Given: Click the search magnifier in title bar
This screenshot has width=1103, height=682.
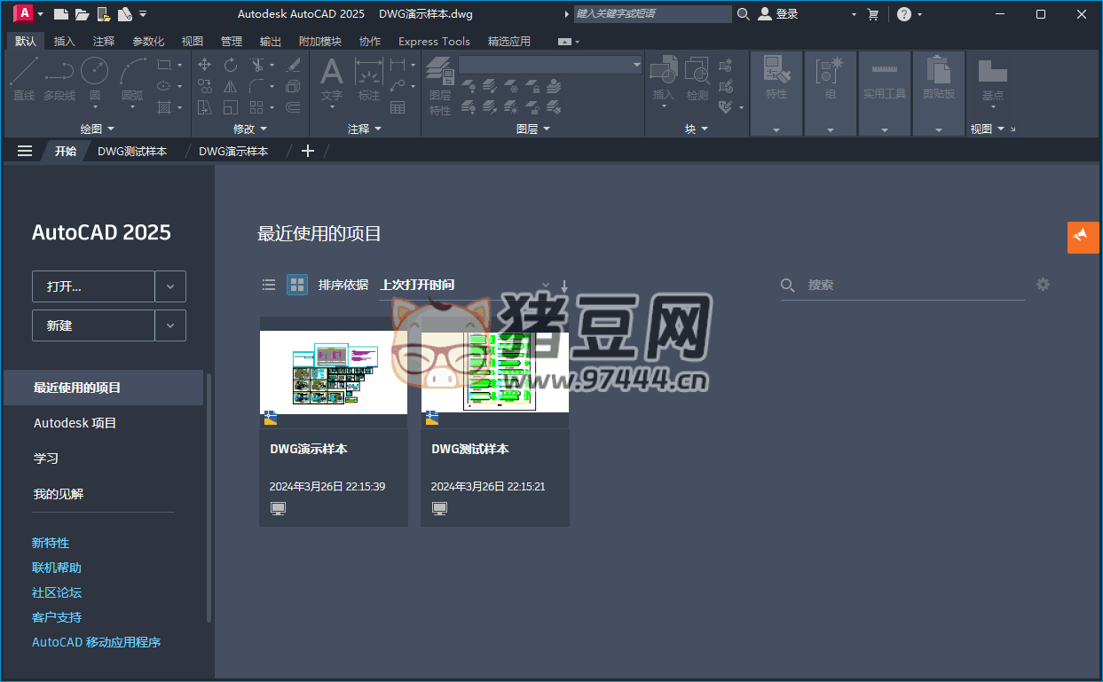Looking at the screenshot, I should [743, 14].
